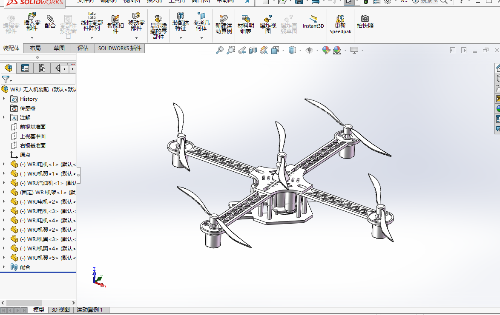
Task: Toggle Instant3D mode
Action: 313,22
